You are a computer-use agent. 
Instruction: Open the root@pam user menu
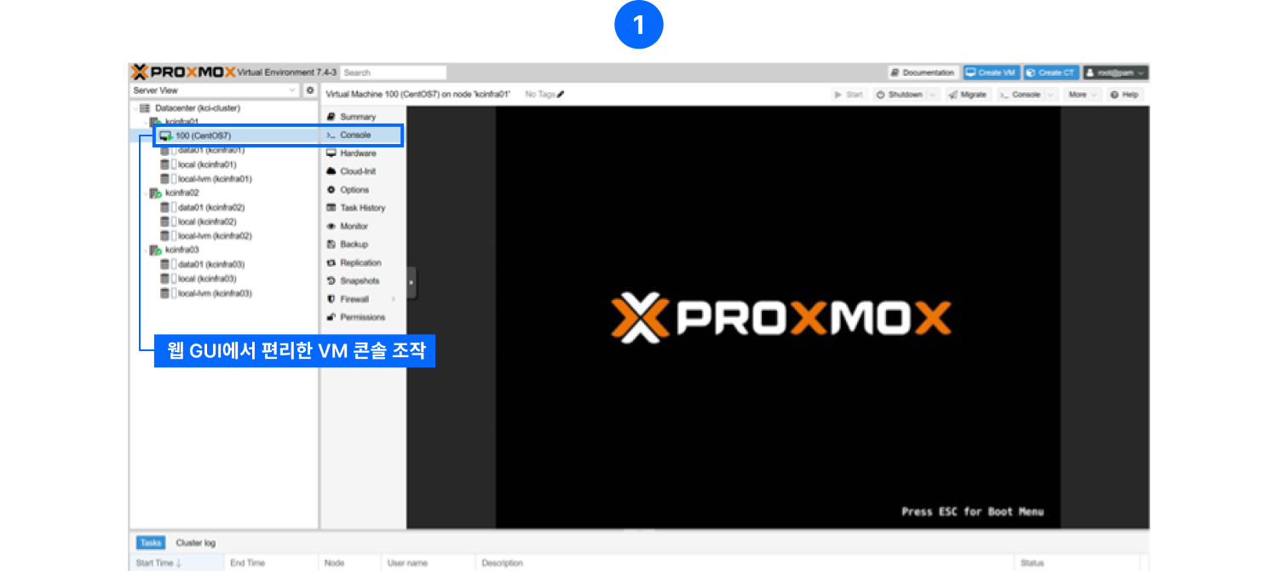click(1115, 73)
